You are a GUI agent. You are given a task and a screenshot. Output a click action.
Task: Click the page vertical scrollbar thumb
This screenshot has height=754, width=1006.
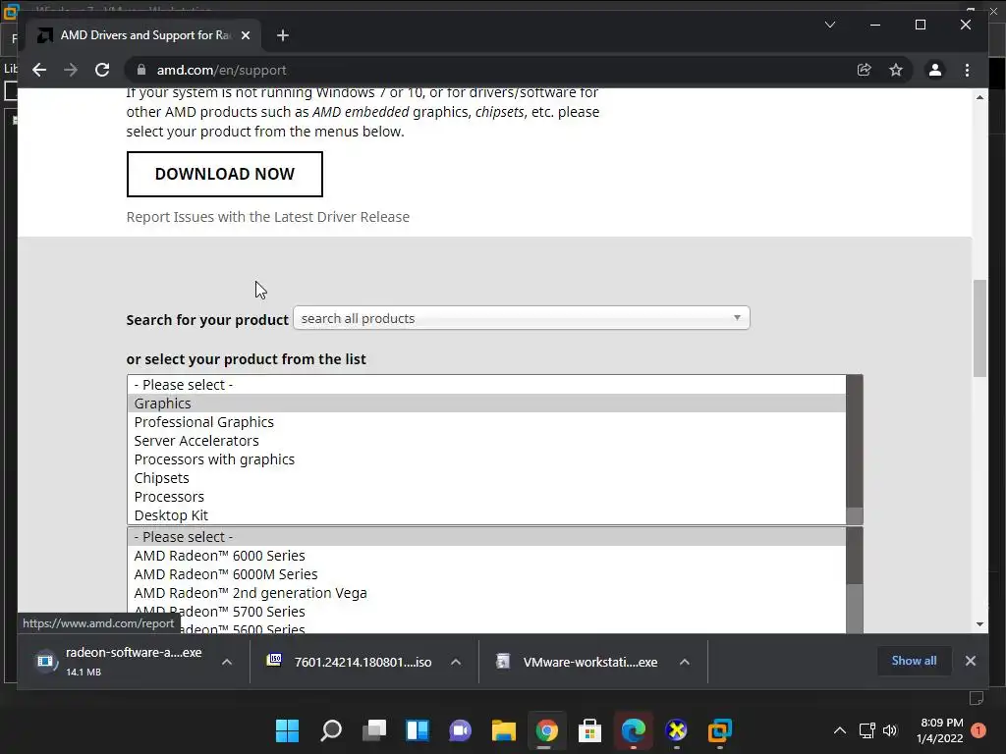pos(979,328)
